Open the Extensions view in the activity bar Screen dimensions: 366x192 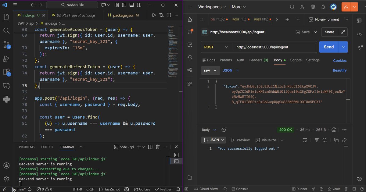pyautogui.click(x=6, y=73)
